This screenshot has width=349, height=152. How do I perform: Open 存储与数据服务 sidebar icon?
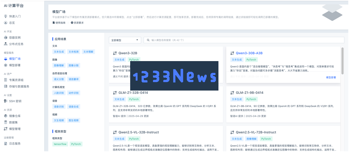(x=6, y=86)
